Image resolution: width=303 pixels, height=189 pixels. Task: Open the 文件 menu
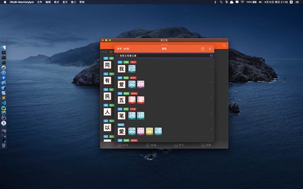(39, 2)
